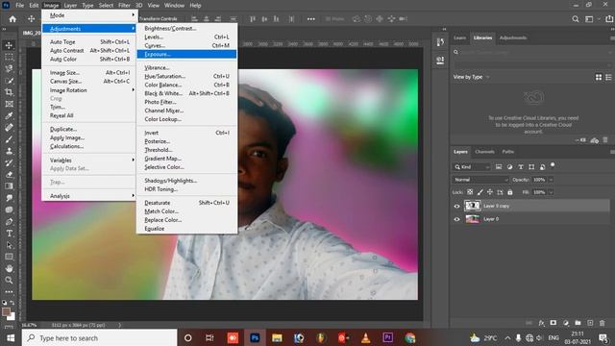Select the Move tool
The width and height of the screenshot is (615, 346).
(9, 45)
